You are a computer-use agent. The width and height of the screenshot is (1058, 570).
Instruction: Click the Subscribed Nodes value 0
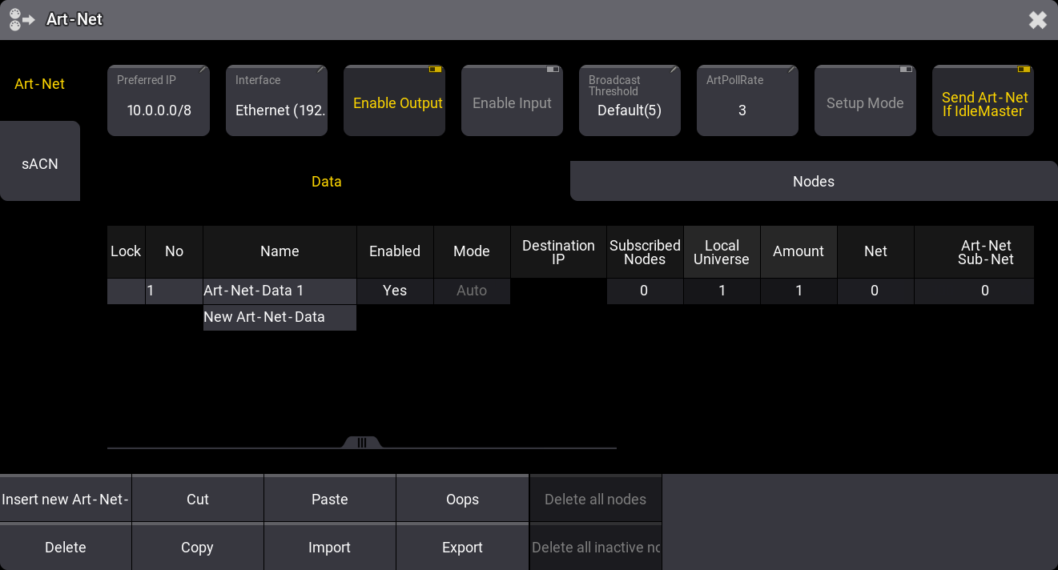click(x=645, y=291)
